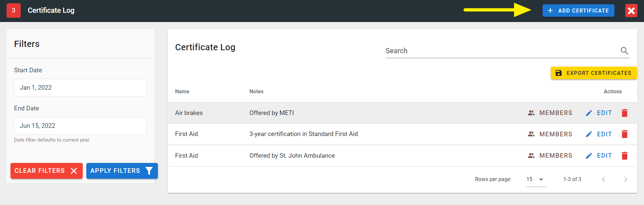Delete the Air brakes certificate
The height and width of the screenshot is (205, 644).
624,113
